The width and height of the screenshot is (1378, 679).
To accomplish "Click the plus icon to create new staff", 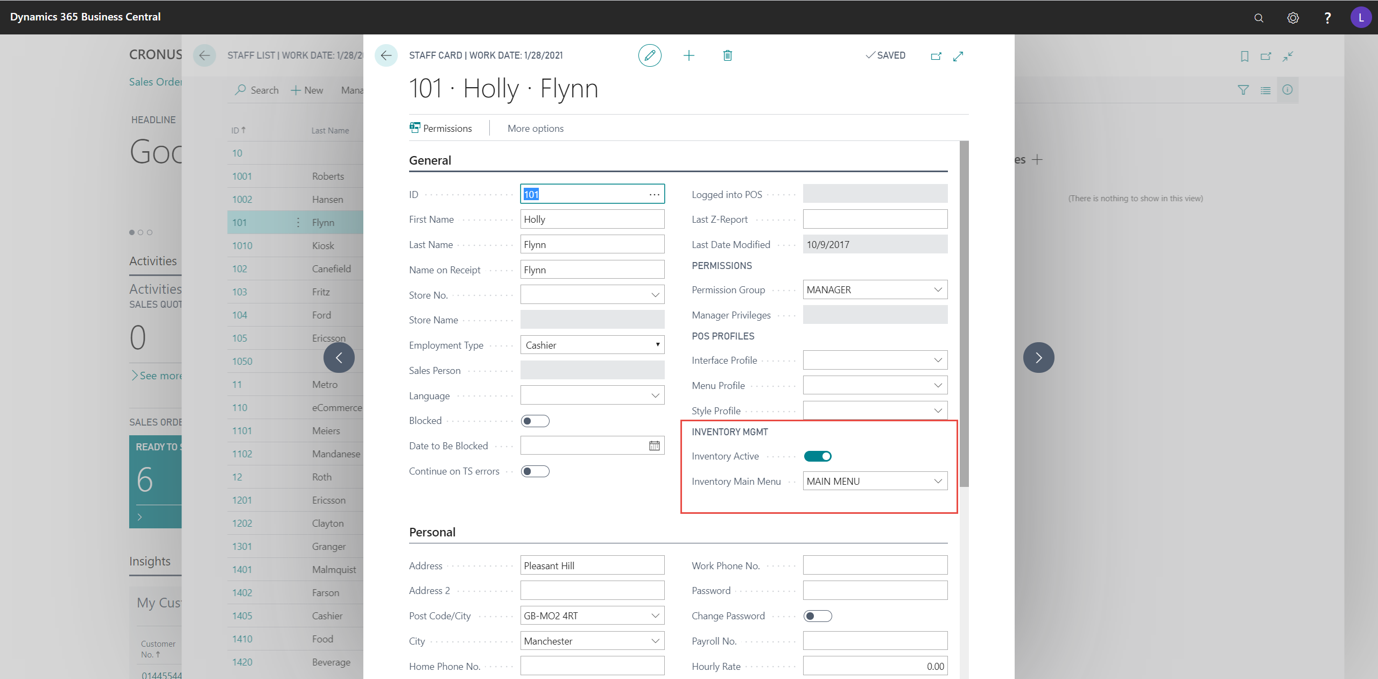I will coord(688,55).
